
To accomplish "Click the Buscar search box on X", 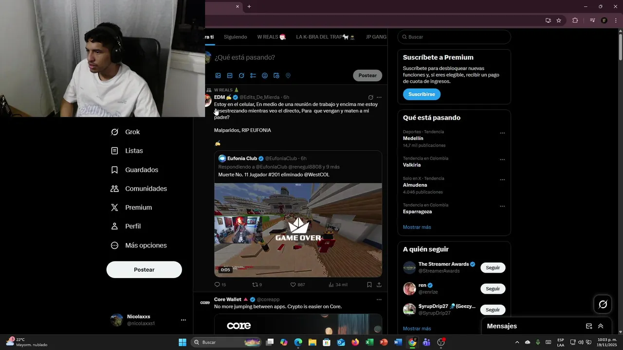I will click(454, 37).
